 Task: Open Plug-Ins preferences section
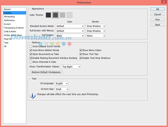click(15, 39)
